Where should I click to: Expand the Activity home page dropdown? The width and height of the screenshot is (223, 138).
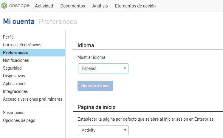(x=103, y=130)
